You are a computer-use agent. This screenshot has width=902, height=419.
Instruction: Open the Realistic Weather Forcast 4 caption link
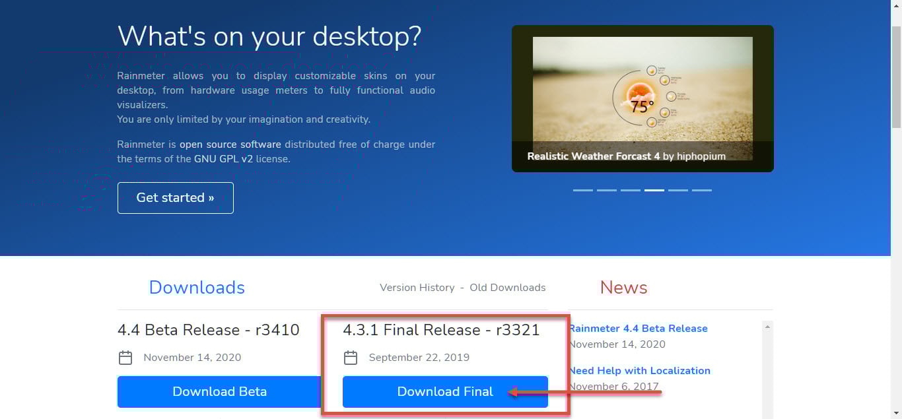tap(594, 156)
